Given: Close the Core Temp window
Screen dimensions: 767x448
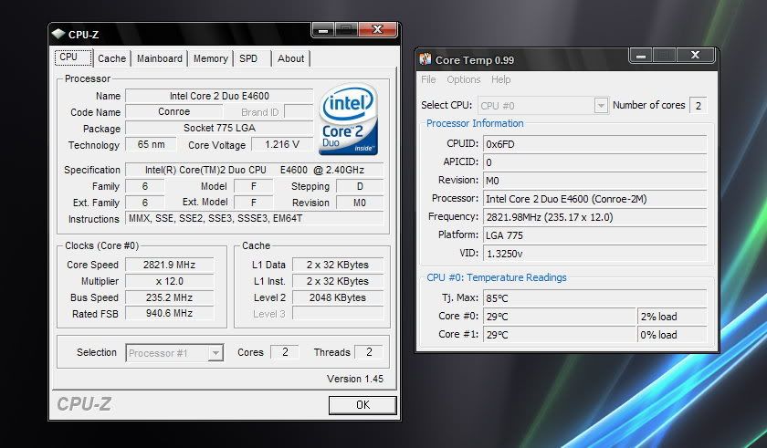Looking at the screenshot, I should (x=695, y=56).
